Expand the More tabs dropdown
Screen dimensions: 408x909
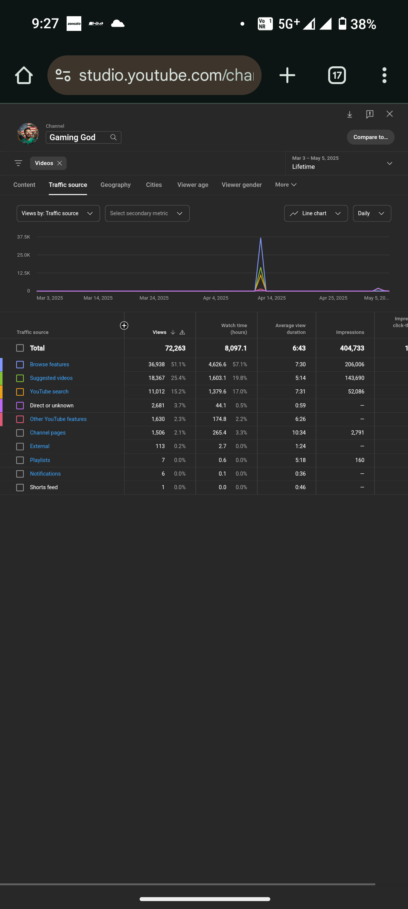(286, 185)
